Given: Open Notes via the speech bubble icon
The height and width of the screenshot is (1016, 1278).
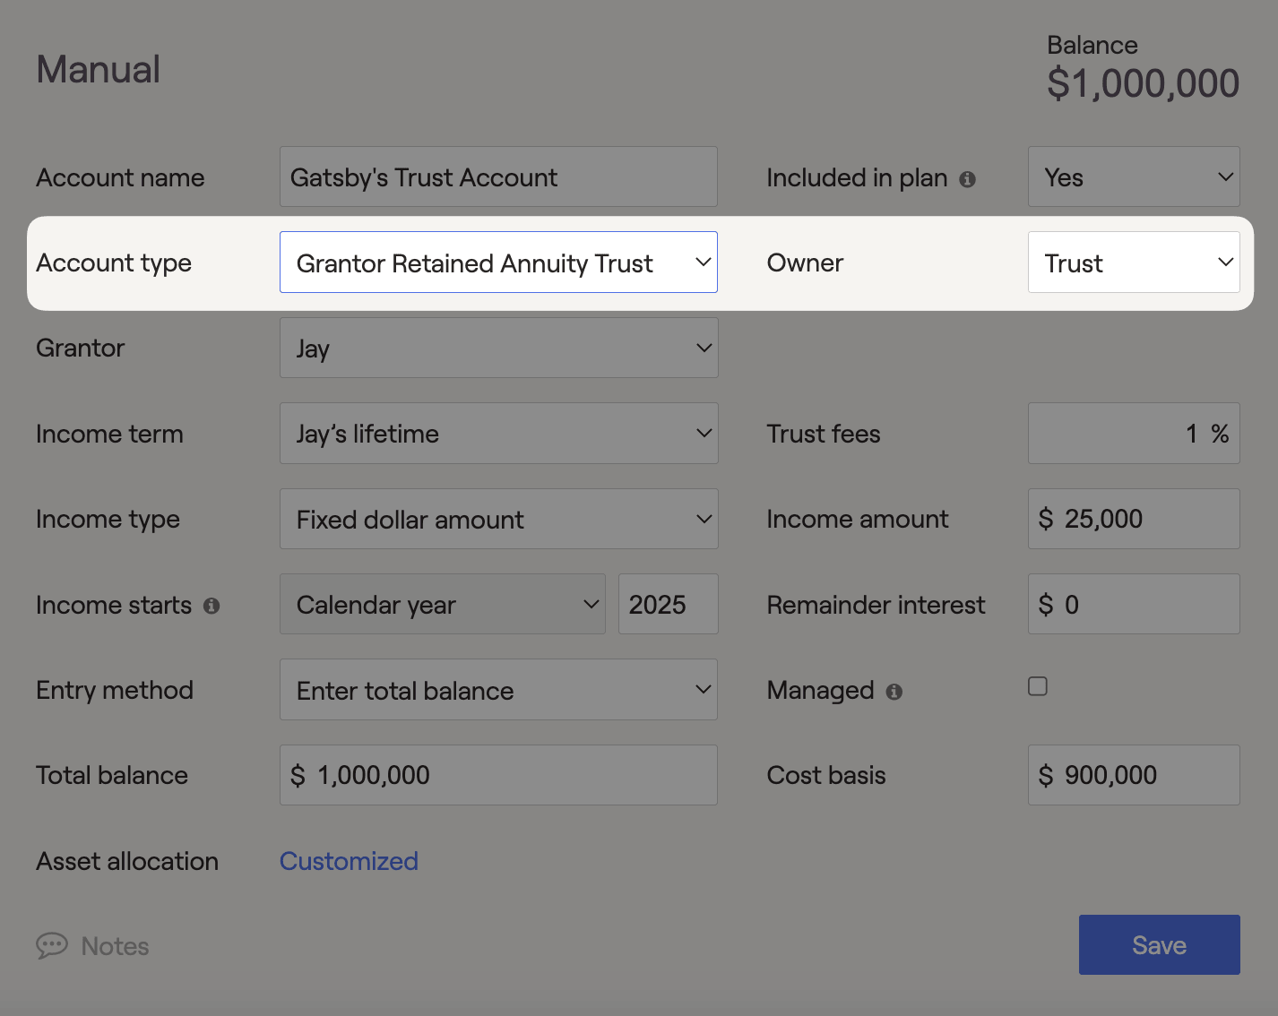Looking at the screenshot, I should pos(52,946).
